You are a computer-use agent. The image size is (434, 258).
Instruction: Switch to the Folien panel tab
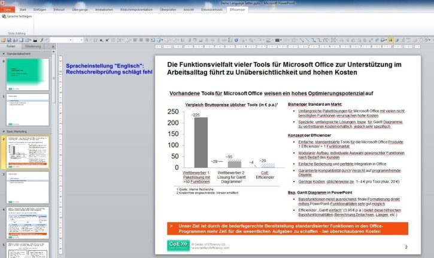tap(11, 46)
